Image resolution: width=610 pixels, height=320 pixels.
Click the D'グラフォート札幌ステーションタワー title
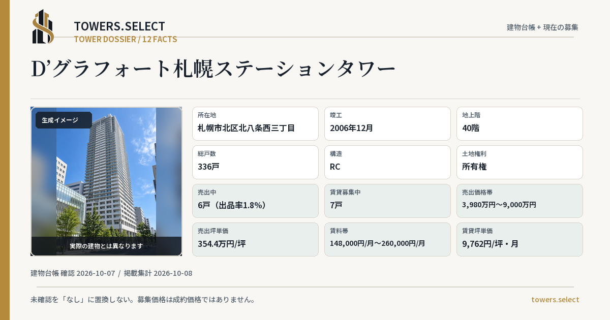click(x=213, y=69)
